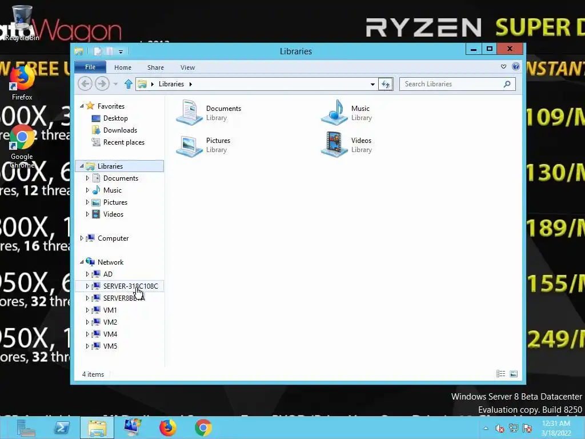Click the Forward navigation arrow
585x439 pixels.
coord(102,83)
